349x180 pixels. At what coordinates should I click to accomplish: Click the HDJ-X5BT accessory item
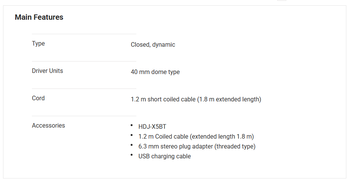(152, 127)
